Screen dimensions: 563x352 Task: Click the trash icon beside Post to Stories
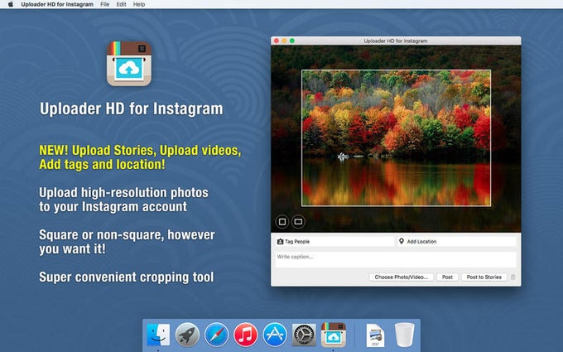point(513,277)
